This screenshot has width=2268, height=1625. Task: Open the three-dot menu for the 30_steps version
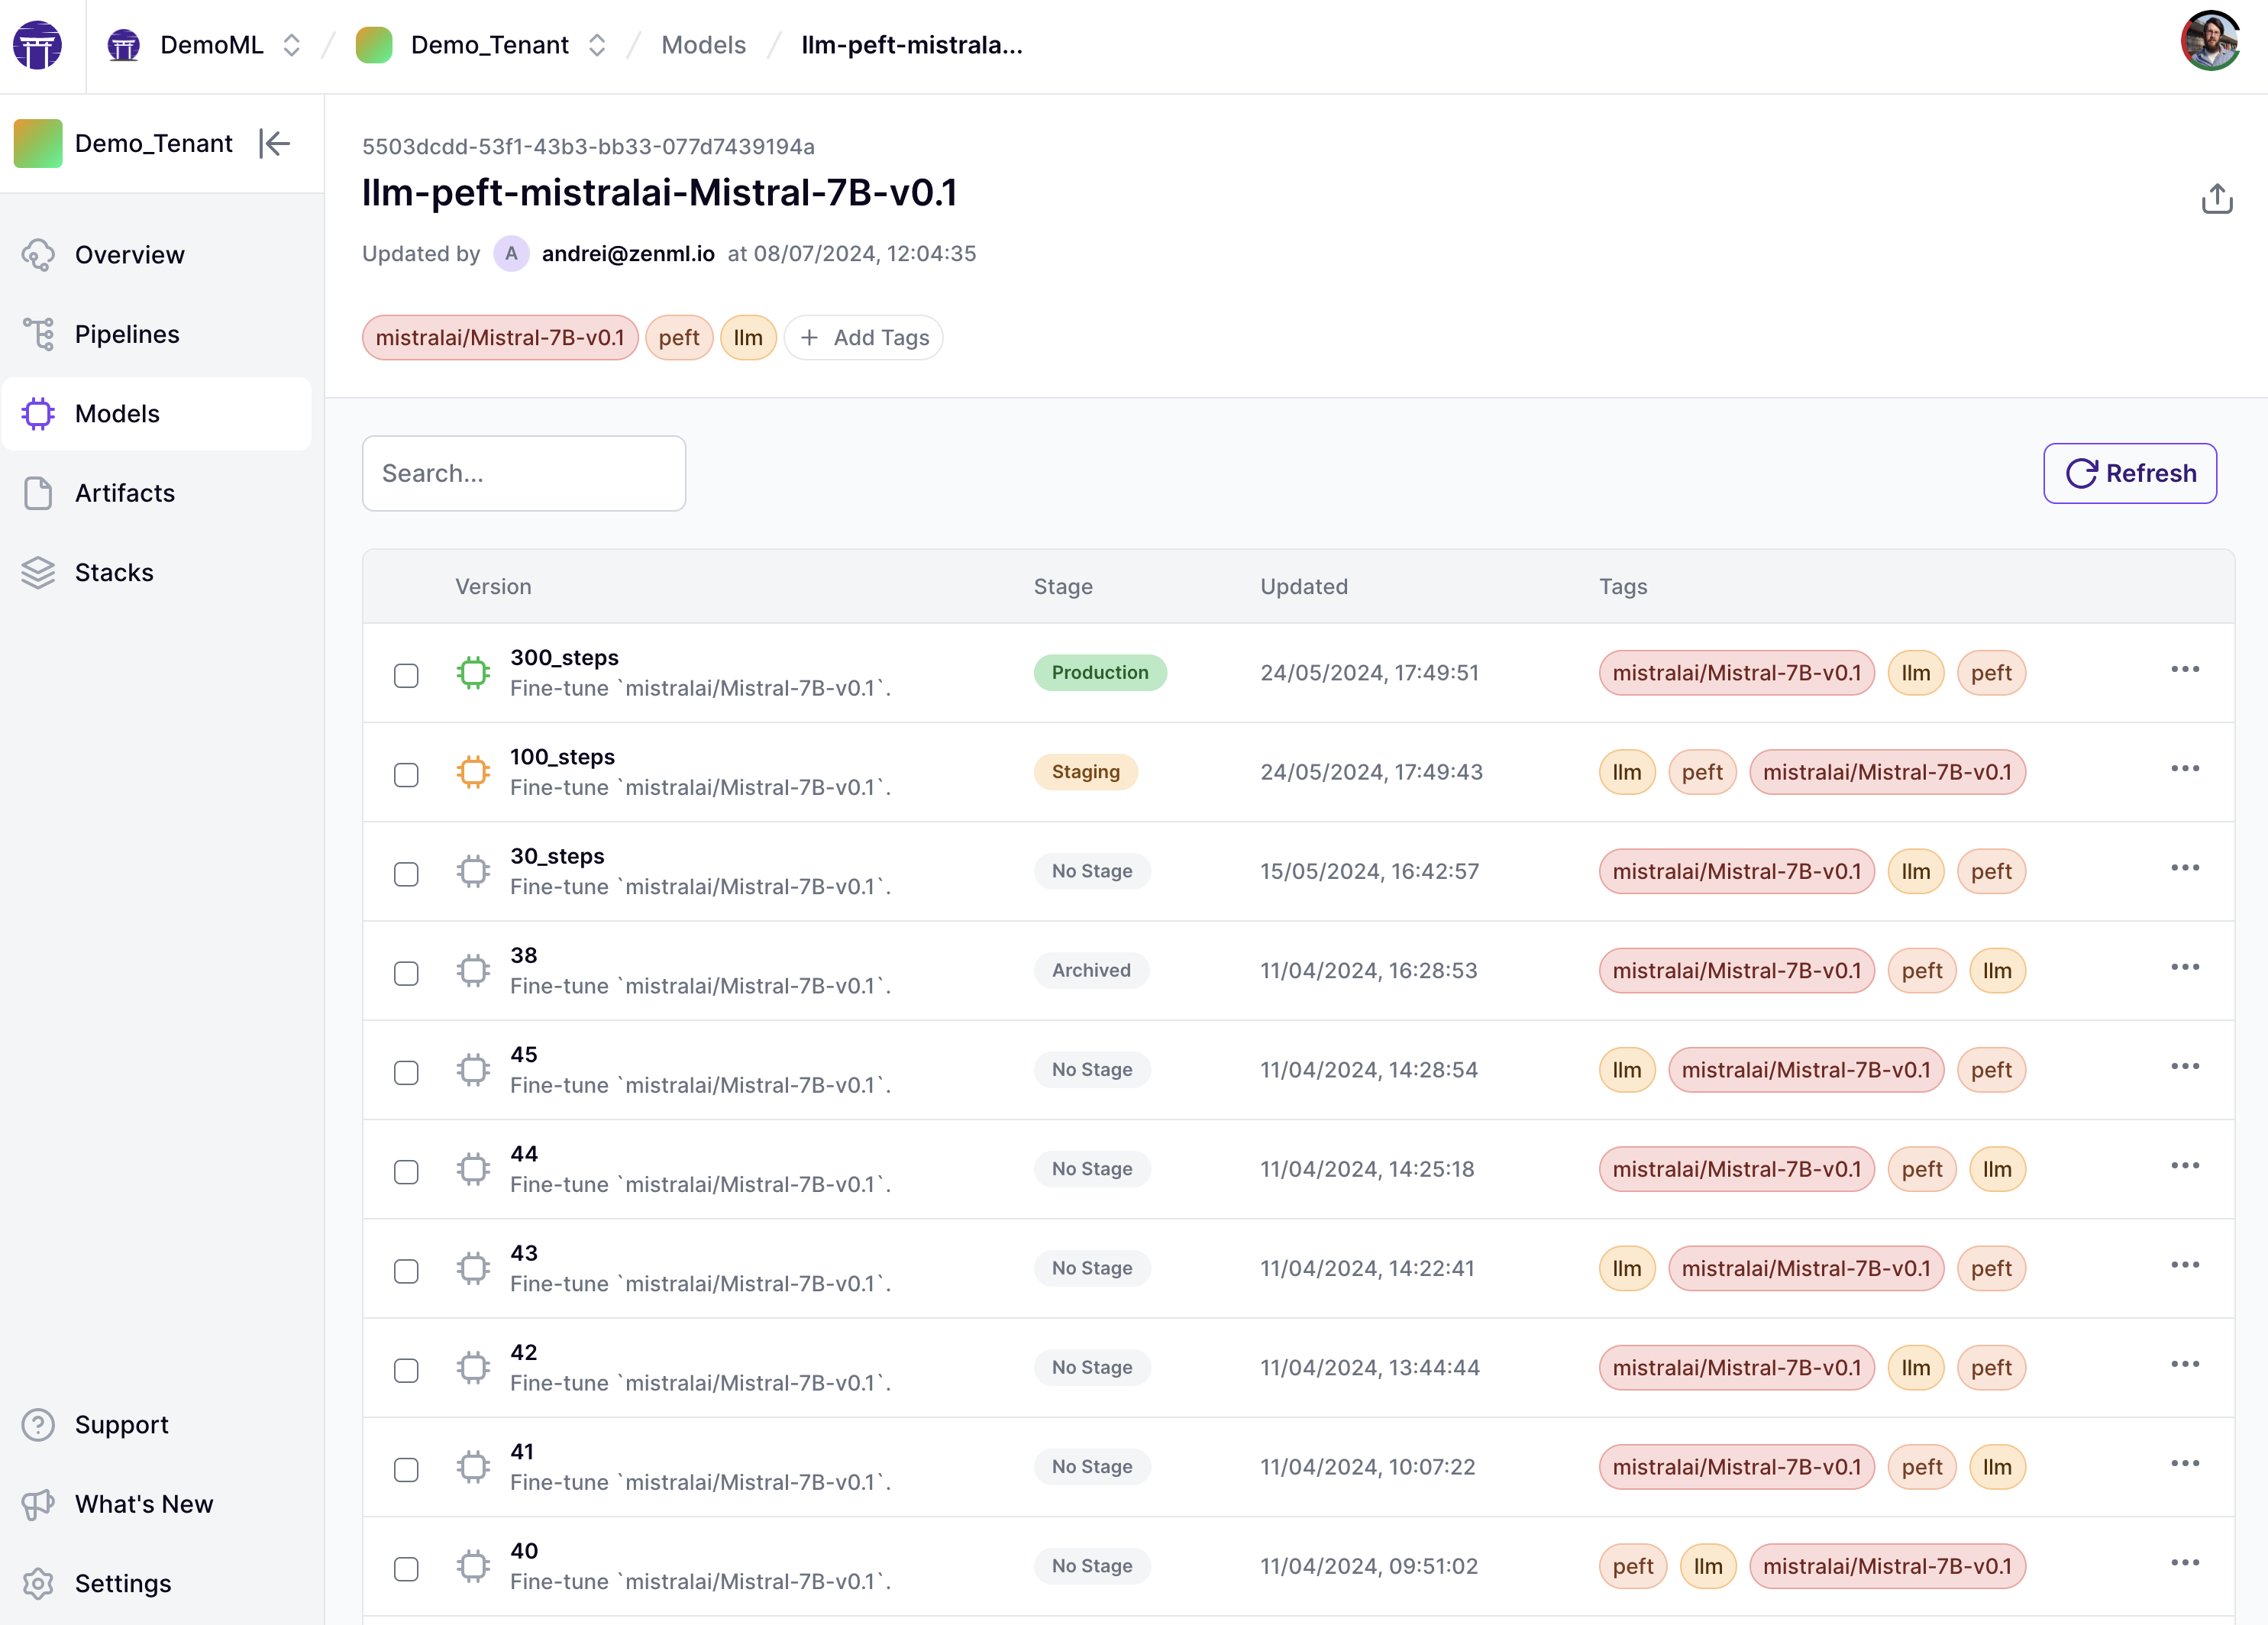tap(2186, 868)
